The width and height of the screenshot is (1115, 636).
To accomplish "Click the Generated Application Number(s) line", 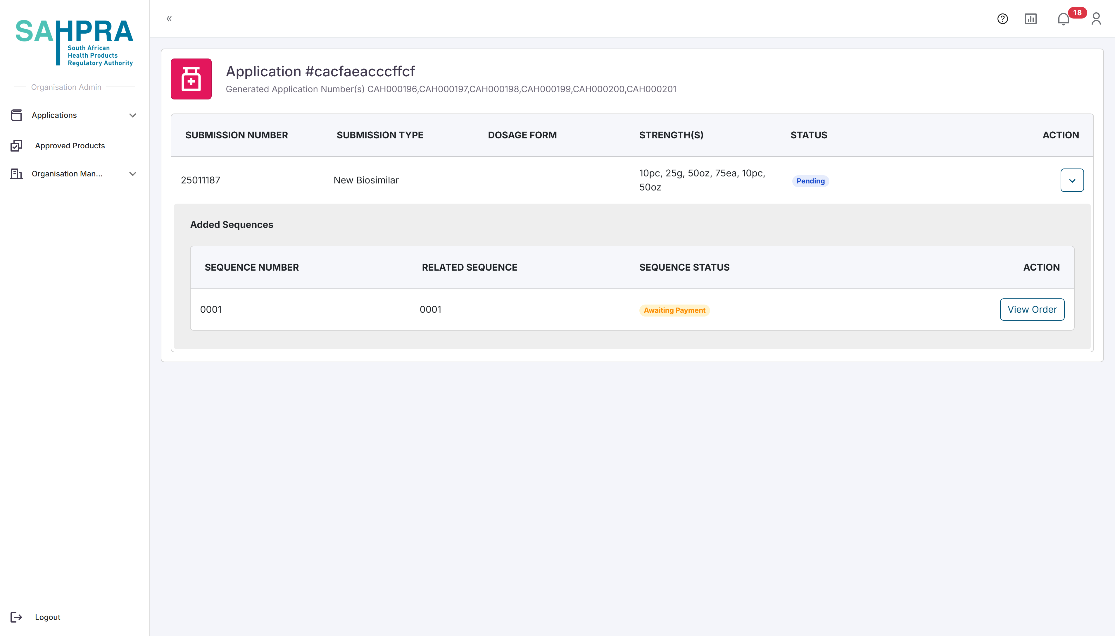I will click(x=451, y=89).
